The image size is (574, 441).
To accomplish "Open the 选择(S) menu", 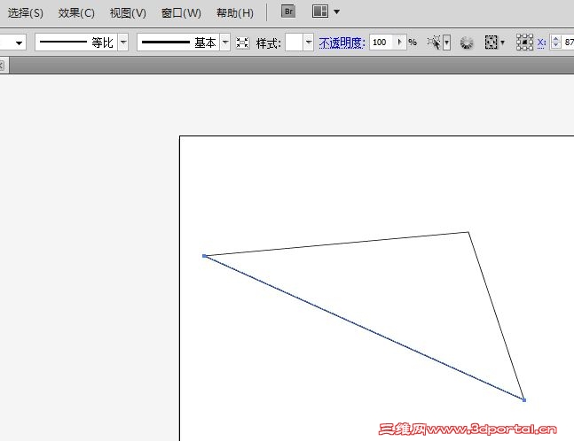I will pyautogui.click(x=25, y=13).
